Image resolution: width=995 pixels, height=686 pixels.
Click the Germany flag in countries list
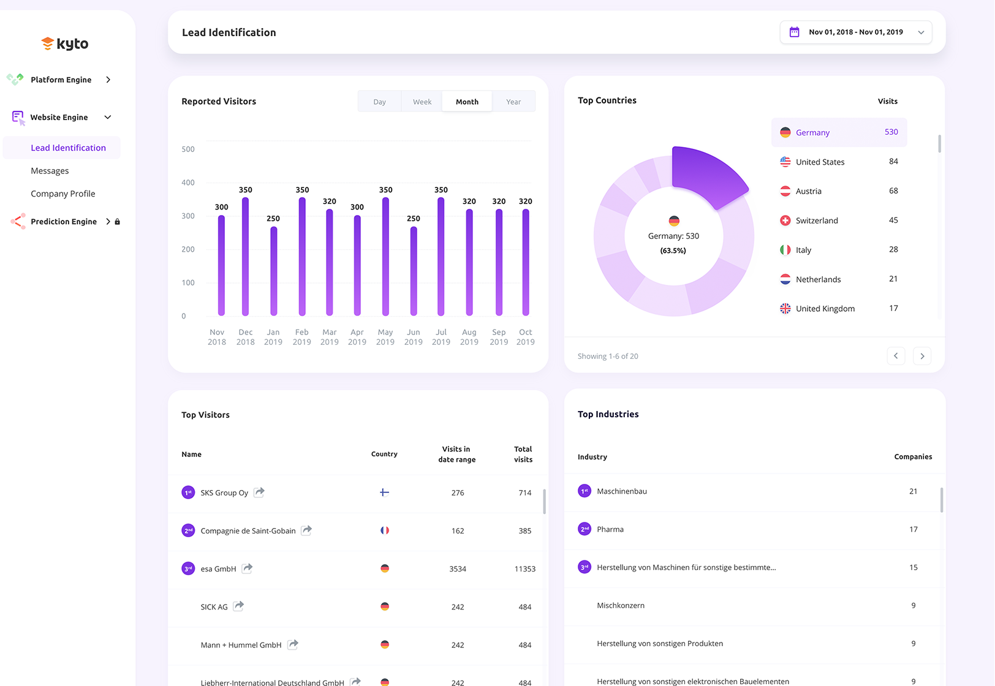click(x=785, y=132)
